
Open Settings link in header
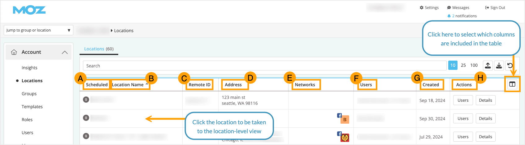coord(429,8)
